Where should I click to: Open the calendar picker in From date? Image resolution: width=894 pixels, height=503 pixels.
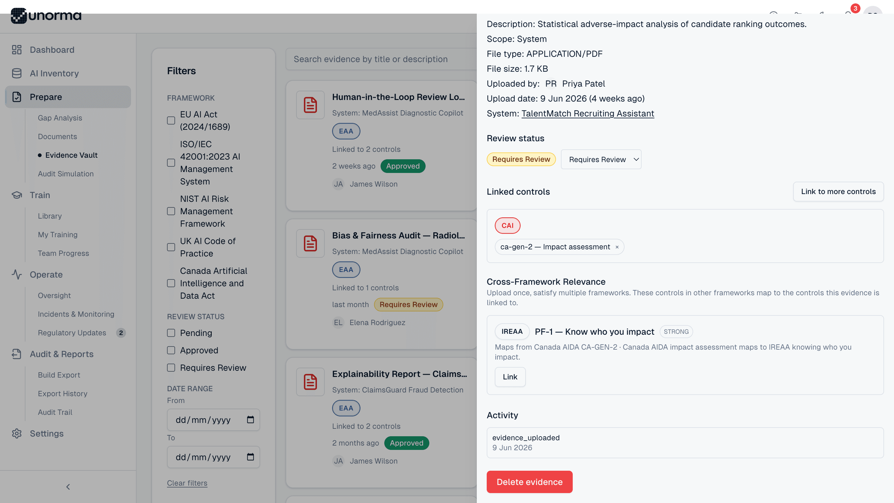[x=250, y=420]
